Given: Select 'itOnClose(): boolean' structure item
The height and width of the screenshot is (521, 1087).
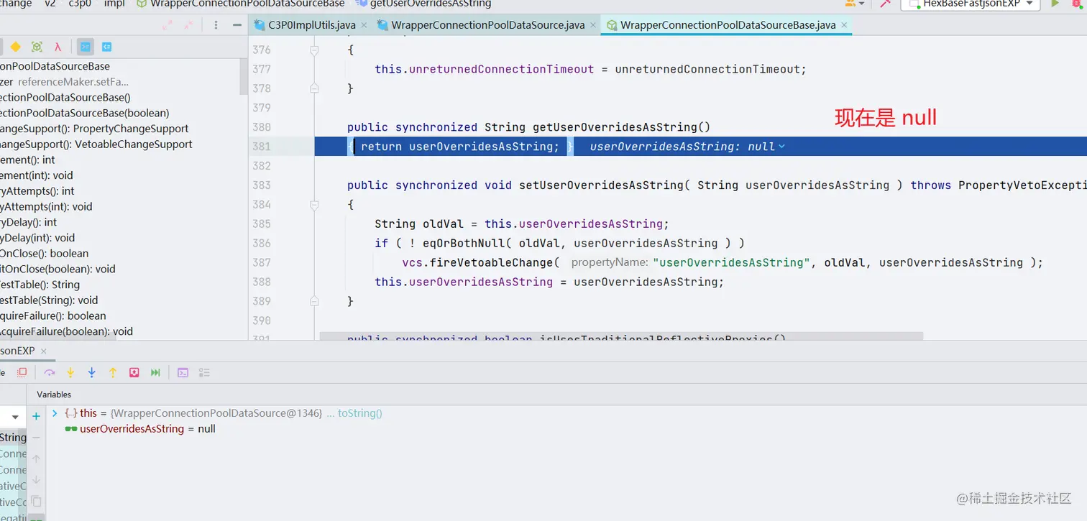Looking at the screenshot, I should tap(45, 254).
